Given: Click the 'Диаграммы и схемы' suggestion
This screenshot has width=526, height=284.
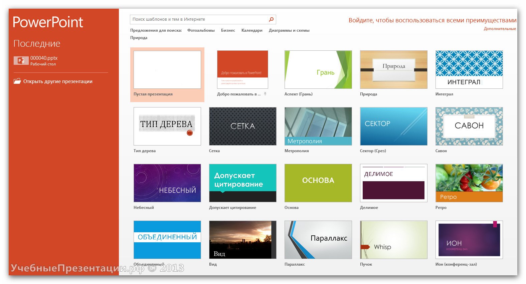Looking at the screenshot, I should coord(289,30).
